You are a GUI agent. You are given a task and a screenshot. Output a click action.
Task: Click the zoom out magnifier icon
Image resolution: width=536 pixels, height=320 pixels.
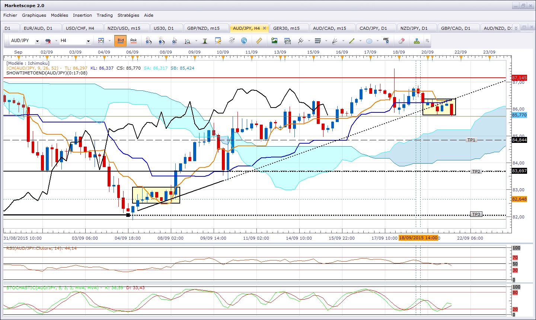[x=162, y=41]
